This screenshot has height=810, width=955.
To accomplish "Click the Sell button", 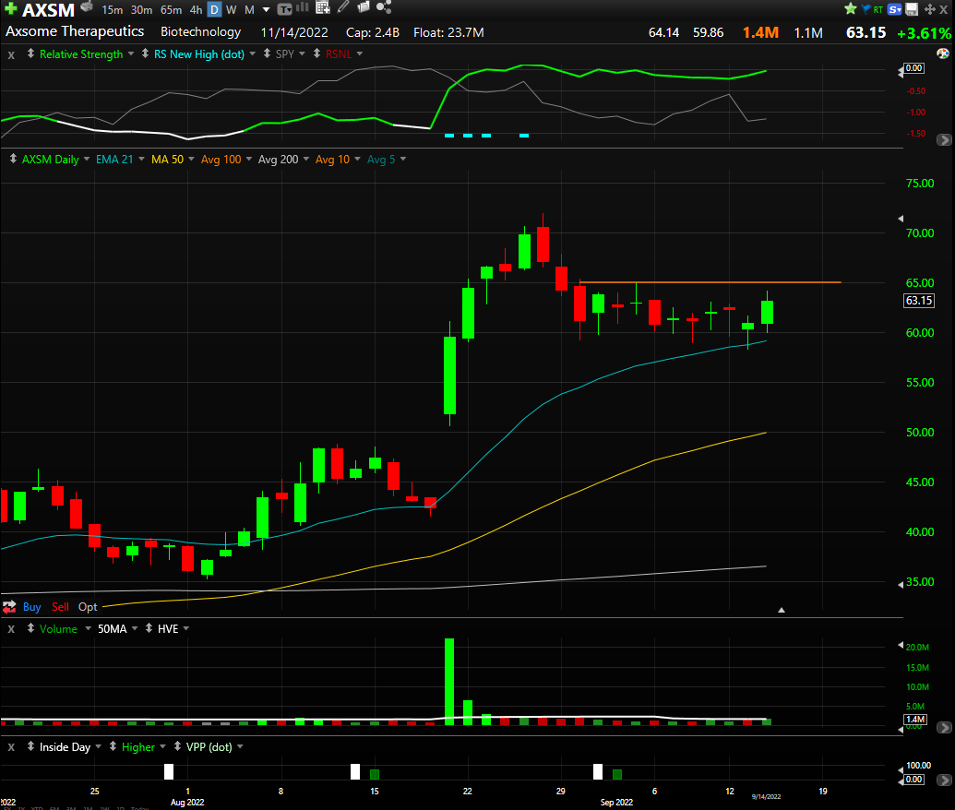I will point(60,607).
